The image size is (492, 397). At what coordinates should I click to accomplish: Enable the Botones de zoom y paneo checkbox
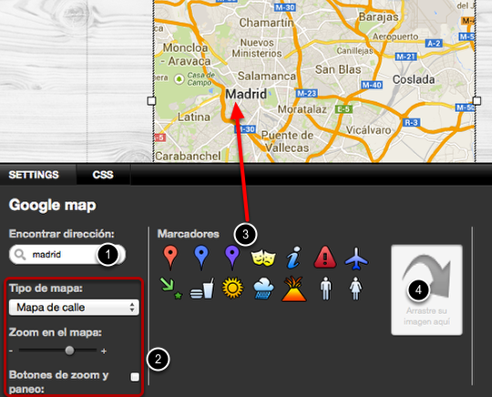pyautogui.click(x=135, y=377)
